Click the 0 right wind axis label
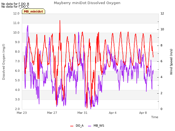This screenshot has width=175, height=131. (162, 109)
